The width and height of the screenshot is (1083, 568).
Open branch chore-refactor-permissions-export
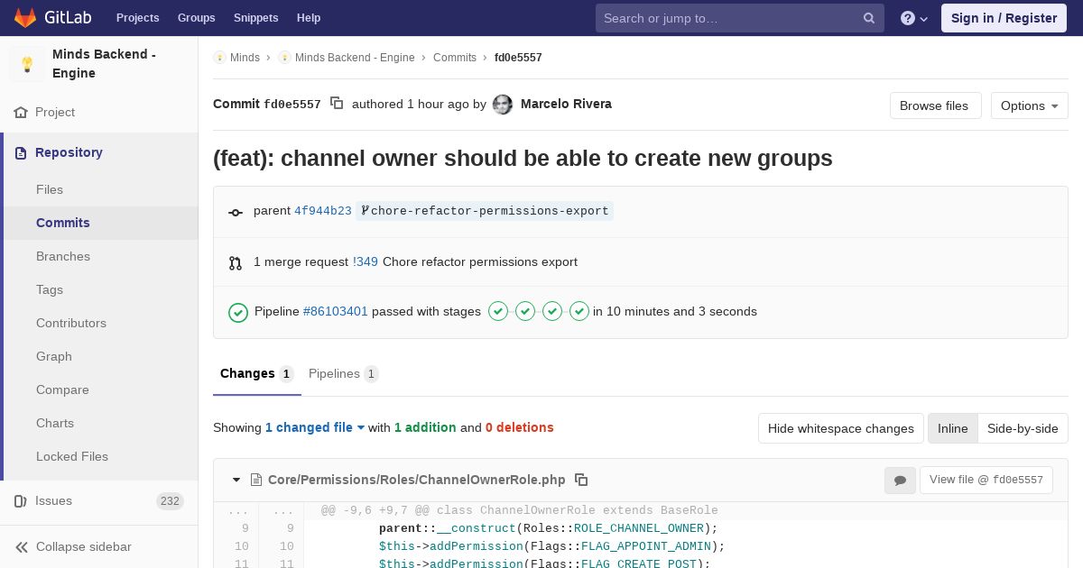coord(485,211)
